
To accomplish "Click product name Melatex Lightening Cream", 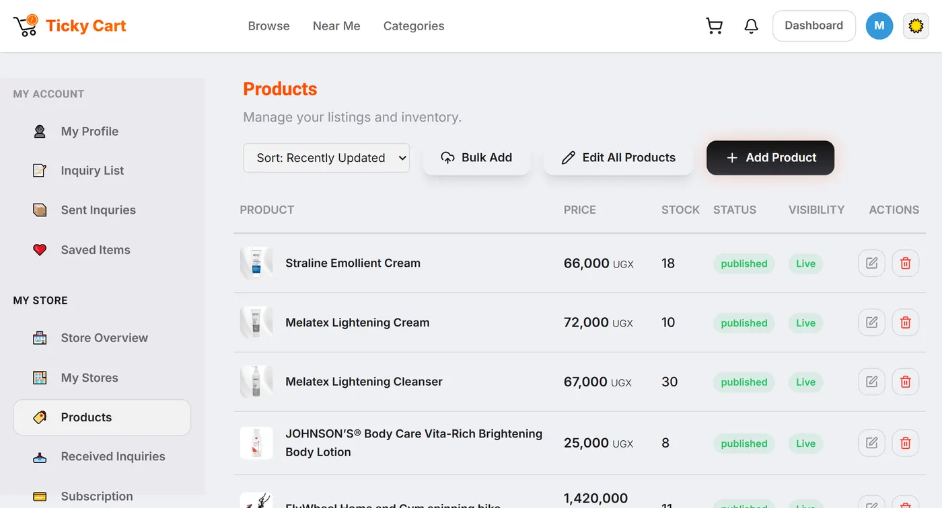I will coord(357,323).
